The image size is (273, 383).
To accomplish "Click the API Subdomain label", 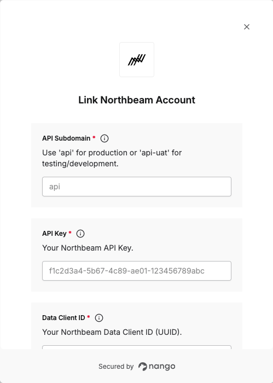I will coord(66,138).
